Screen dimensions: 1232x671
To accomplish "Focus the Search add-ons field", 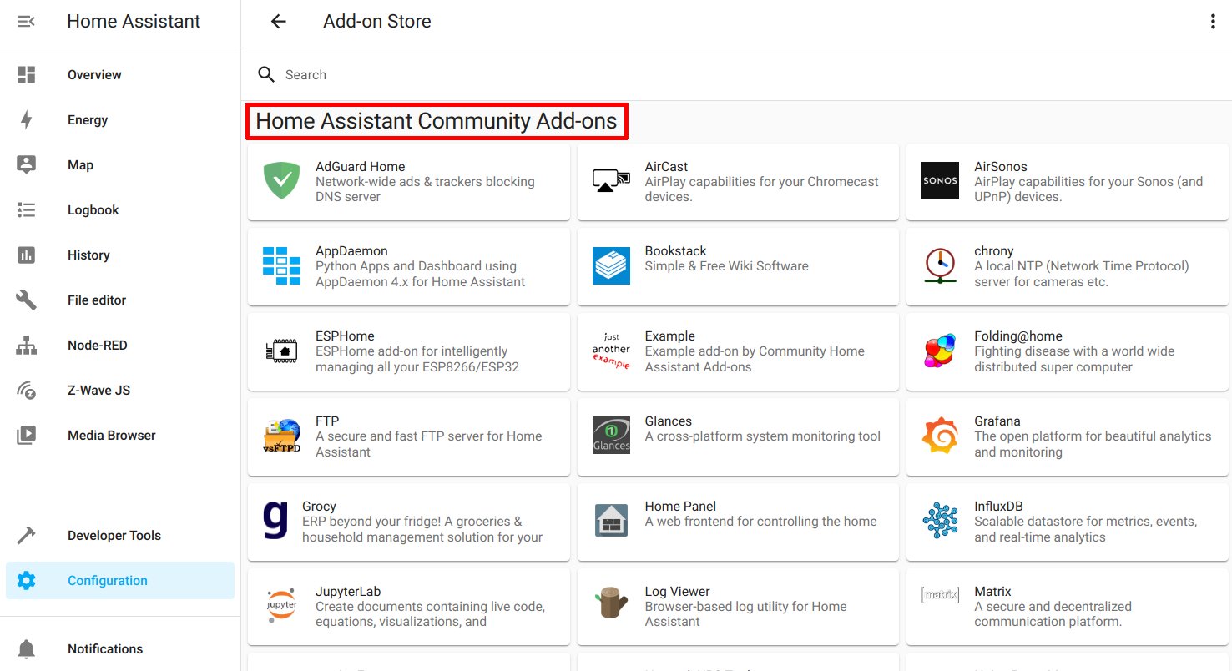I will (x=736, y=75).
